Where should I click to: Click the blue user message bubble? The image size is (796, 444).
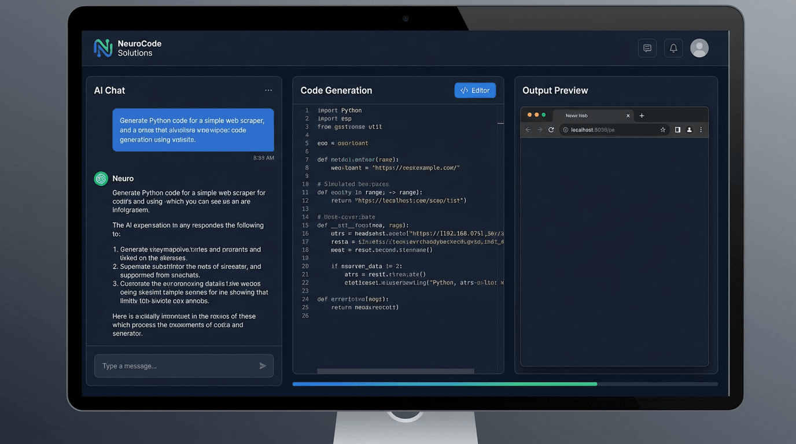[x=193, y=130]
